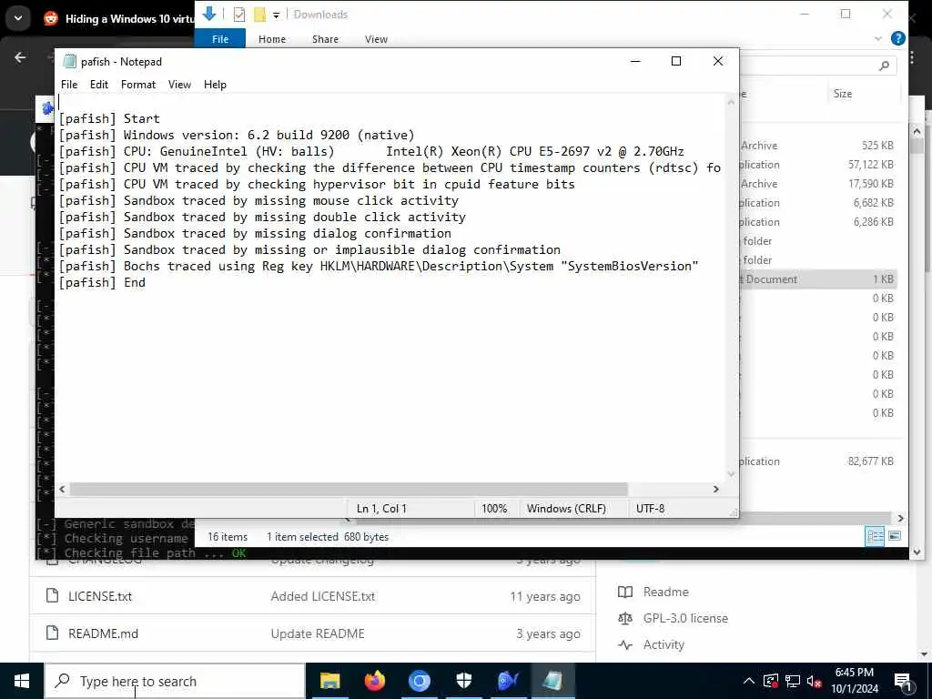Switch to Share tab in File Explorer

click(325, 38)
